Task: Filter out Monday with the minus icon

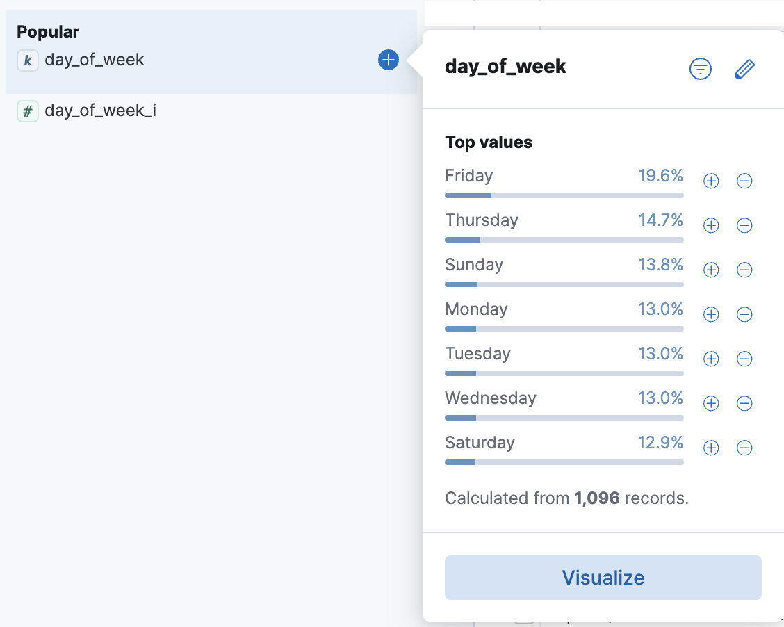Action: click(744, 314)
